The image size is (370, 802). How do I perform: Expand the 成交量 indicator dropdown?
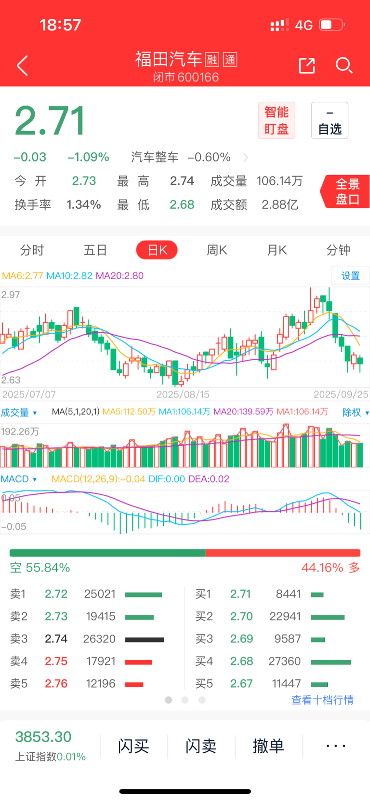[19, 412]
